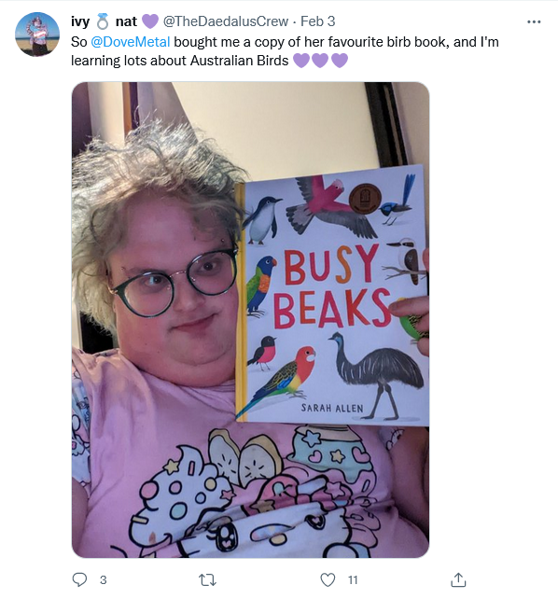Open the three-dot more options menu
Screen dimensions: 558x599
[x=534, y=21]
